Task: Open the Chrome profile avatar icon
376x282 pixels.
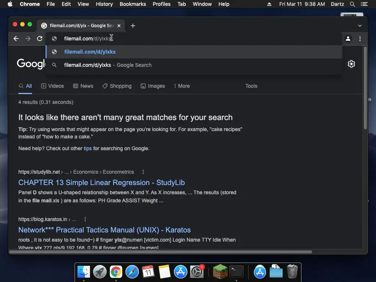Action: point(348,39)
